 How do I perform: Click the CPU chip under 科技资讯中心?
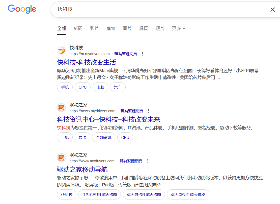coord(125,137)
